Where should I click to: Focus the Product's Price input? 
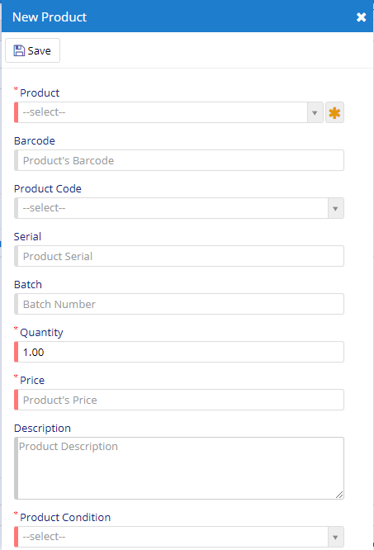tap(179, 400)
